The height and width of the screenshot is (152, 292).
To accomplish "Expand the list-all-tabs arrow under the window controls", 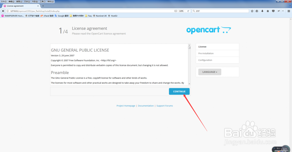I will pyautogui.click(x=290, y=6).
